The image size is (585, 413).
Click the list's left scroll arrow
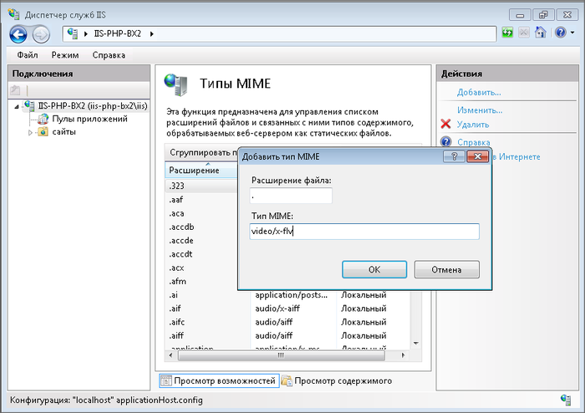click(170, 355)
